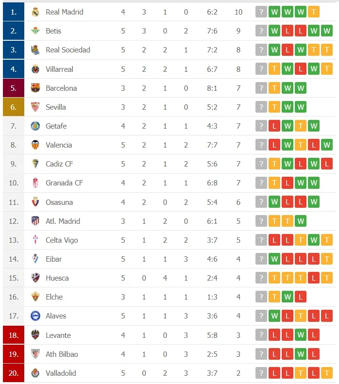Click Atl. Madrid's green W form badge
Screen dimensions: 339x384
[x=301, y=221]
